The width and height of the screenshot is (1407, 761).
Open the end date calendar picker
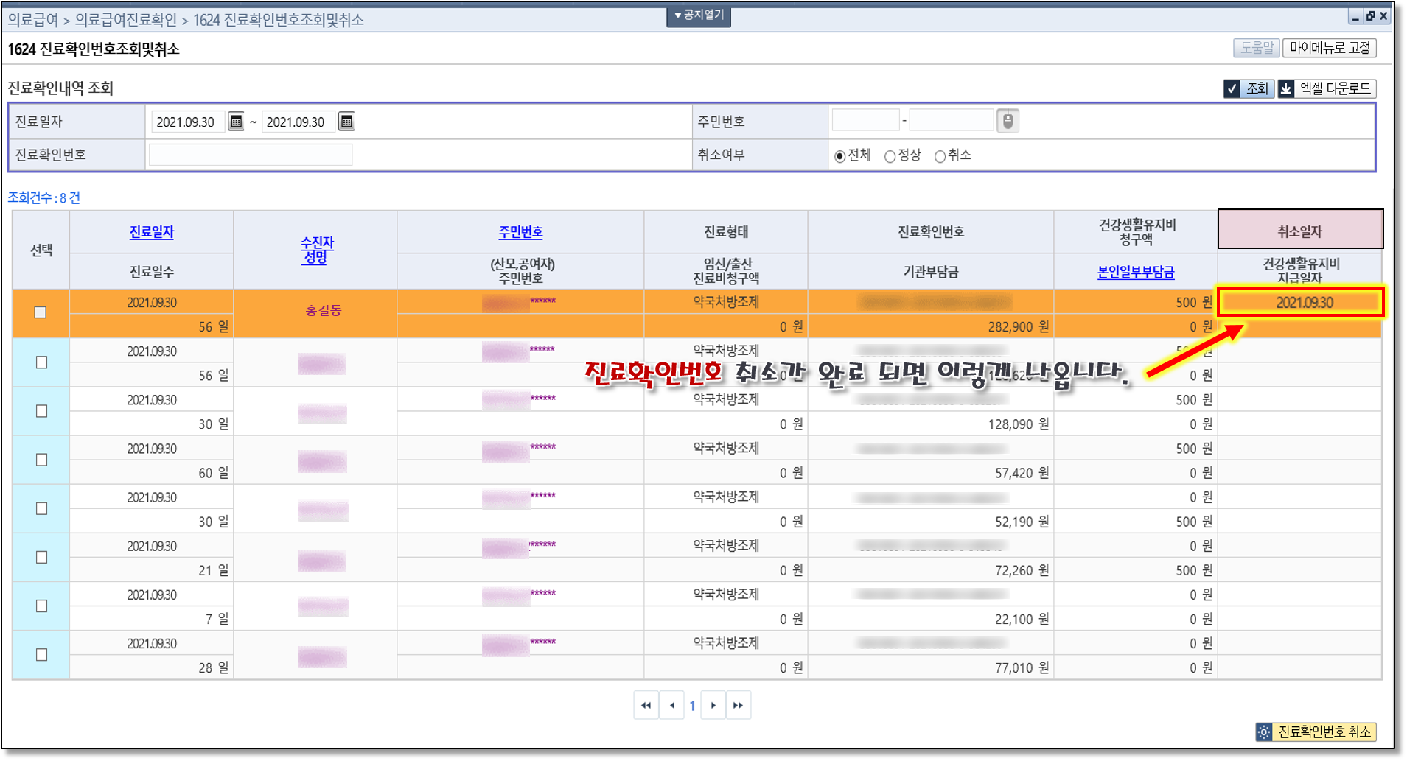346,122
